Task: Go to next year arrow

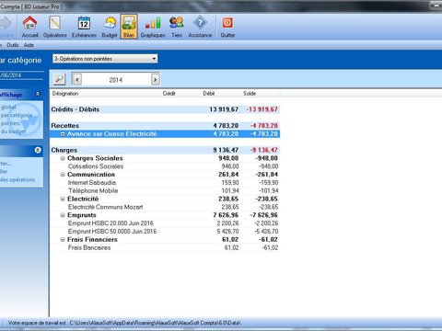Action: 156,80
